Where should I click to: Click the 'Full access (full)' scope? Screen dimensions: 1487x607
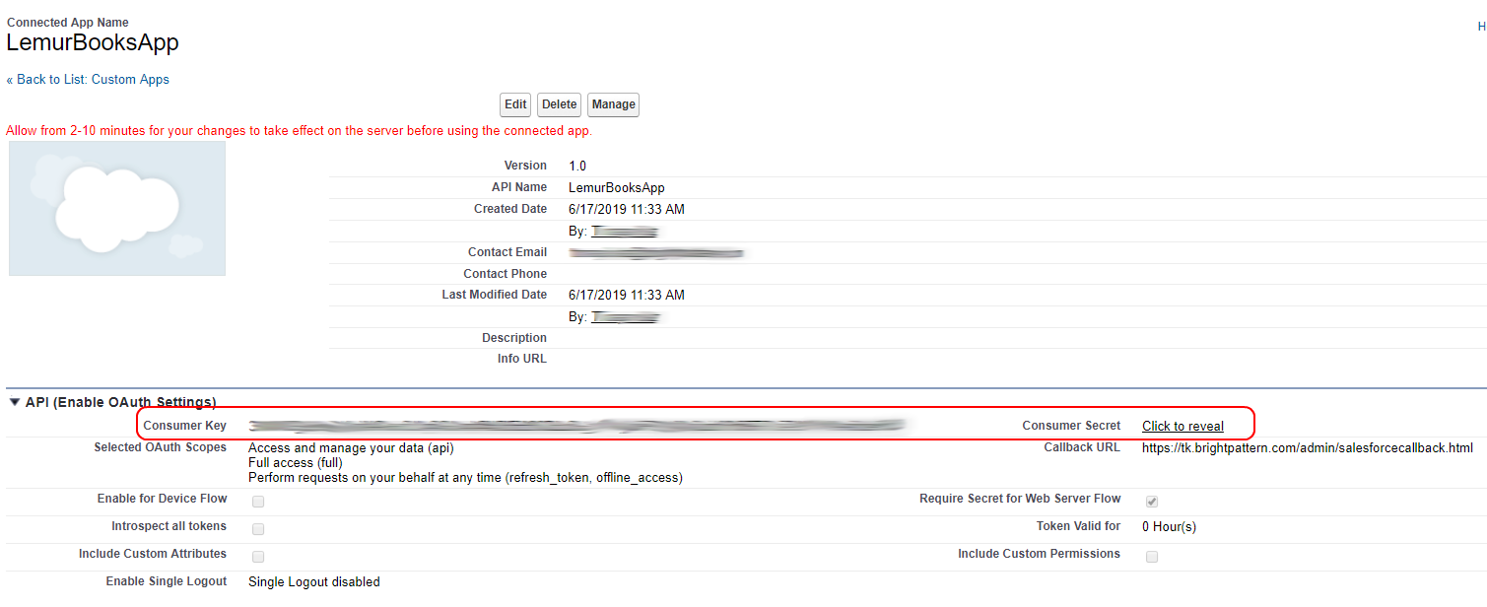(296, 463)
